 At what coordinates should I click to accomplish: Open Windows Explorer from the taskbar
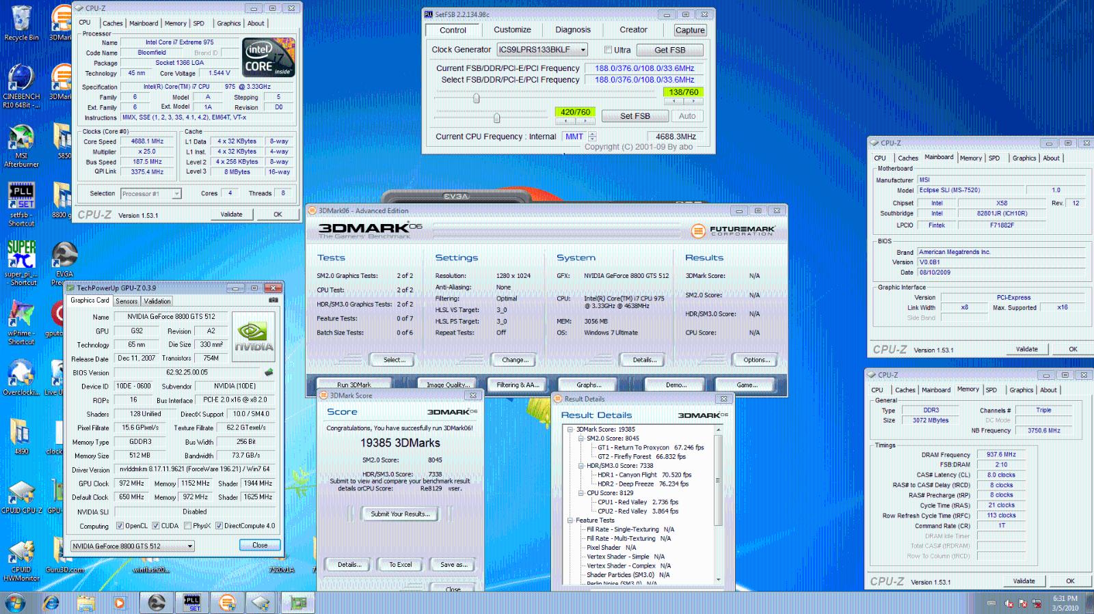coord(85,602)
